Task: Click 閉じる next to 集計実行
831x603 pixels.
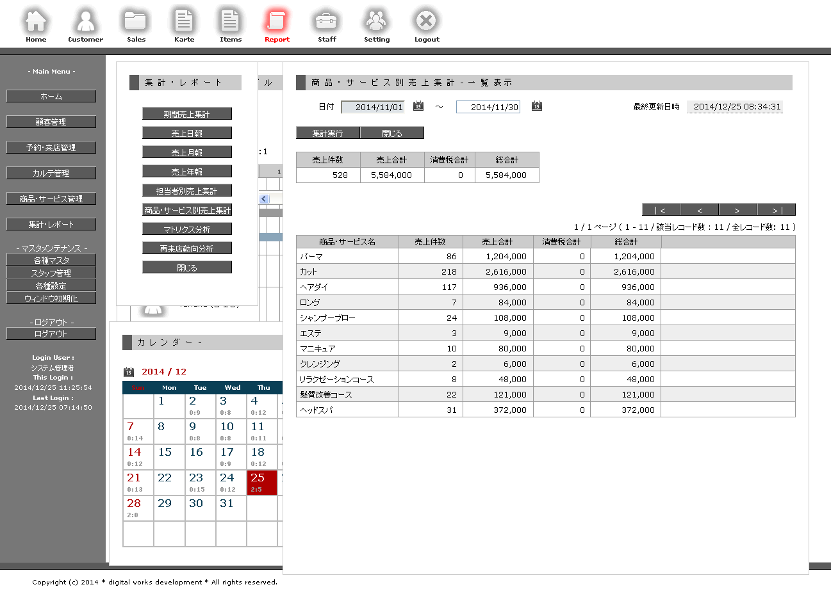Action: [392, 133]
